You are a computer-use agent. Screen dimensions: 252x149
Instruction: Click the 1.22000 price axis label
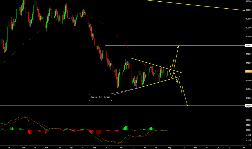coord(248,28)
